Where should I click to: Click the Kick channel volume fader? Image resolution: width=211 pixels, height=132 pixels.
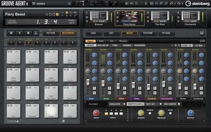coord(88,82)
